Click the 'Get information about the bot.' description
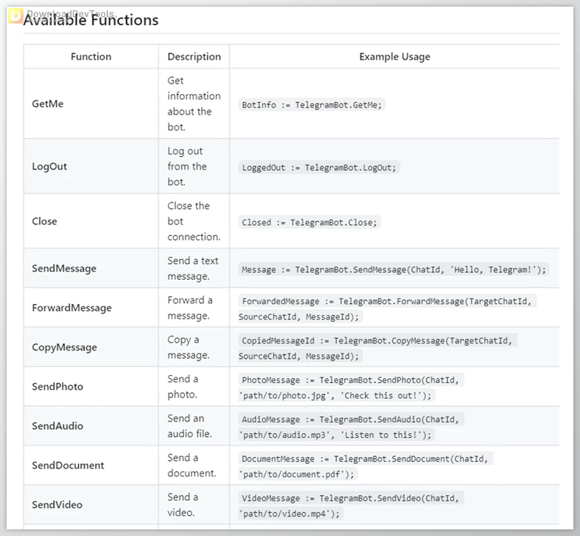 tap(194, 104)
